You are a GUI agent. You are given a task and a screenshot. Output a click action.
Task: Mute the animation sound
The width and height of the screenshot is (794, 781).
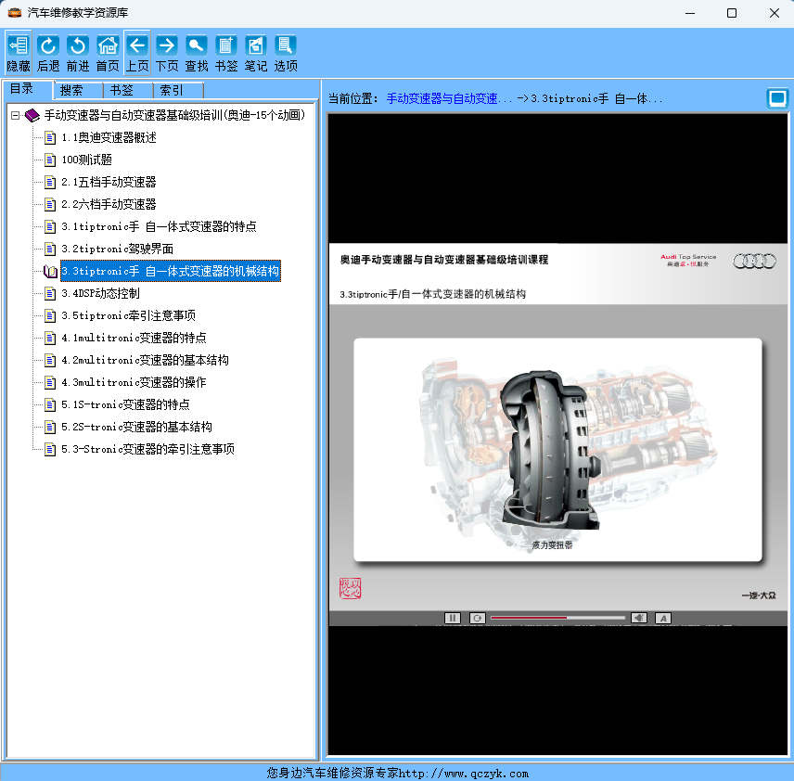click(639, 618)
